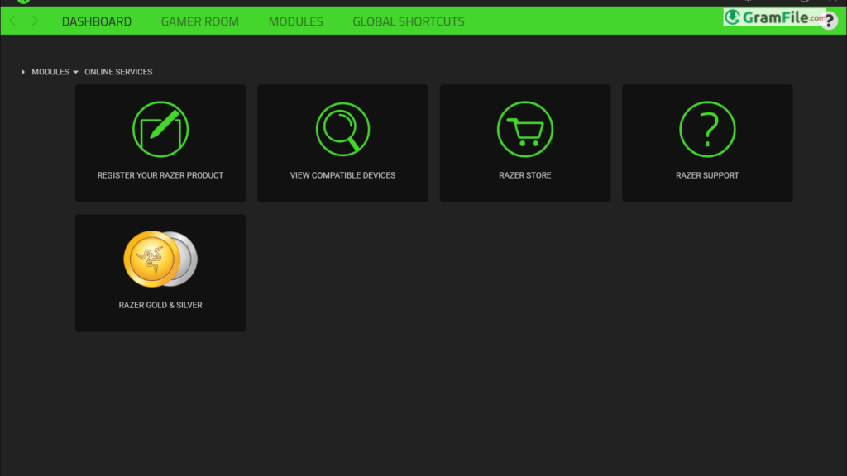Viewport: 847px width, 476px height.
Task: Click the View Compatible Devices magnifier icon
Action: (342, 129)
